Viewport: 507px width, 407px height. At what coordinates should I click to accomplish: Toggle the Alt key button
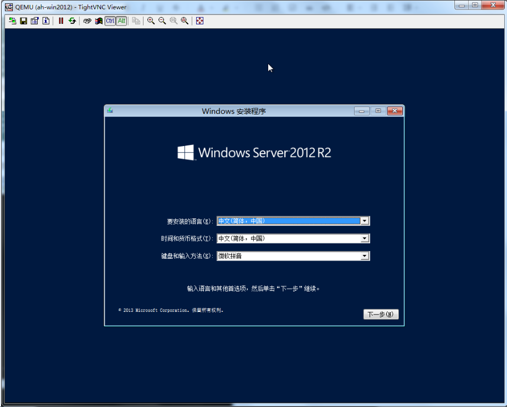121,21
